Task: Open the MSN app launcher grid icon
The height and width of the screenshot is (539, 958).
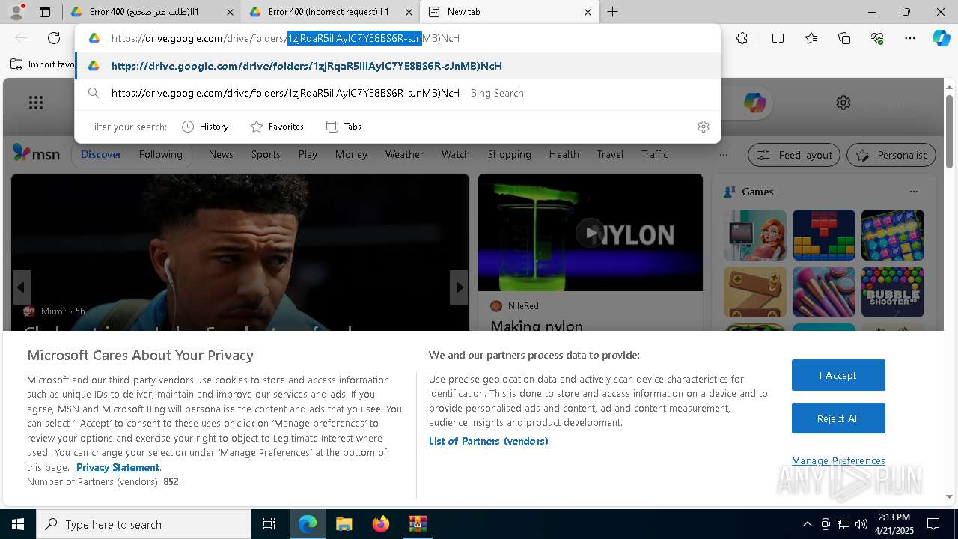Action: [x=36, y=103]
